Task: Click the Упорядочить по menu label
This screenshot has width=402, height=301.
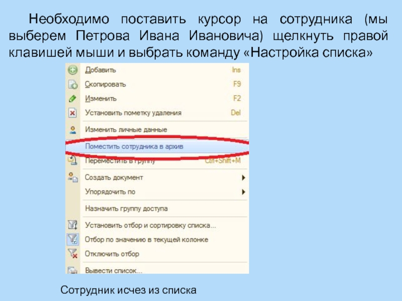Action: (x=110, y=192)
